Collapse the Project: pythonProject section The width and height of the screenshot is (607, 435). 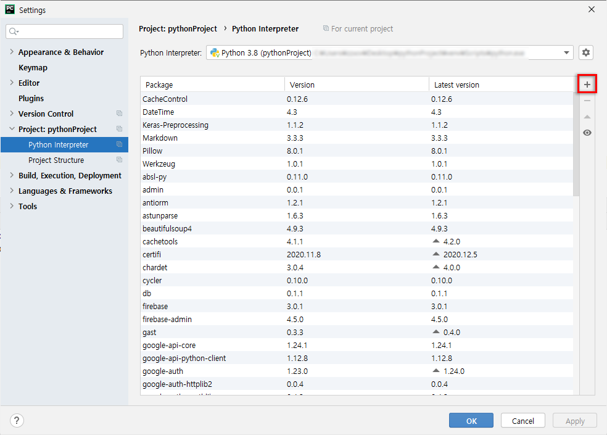tap(12, 128)
